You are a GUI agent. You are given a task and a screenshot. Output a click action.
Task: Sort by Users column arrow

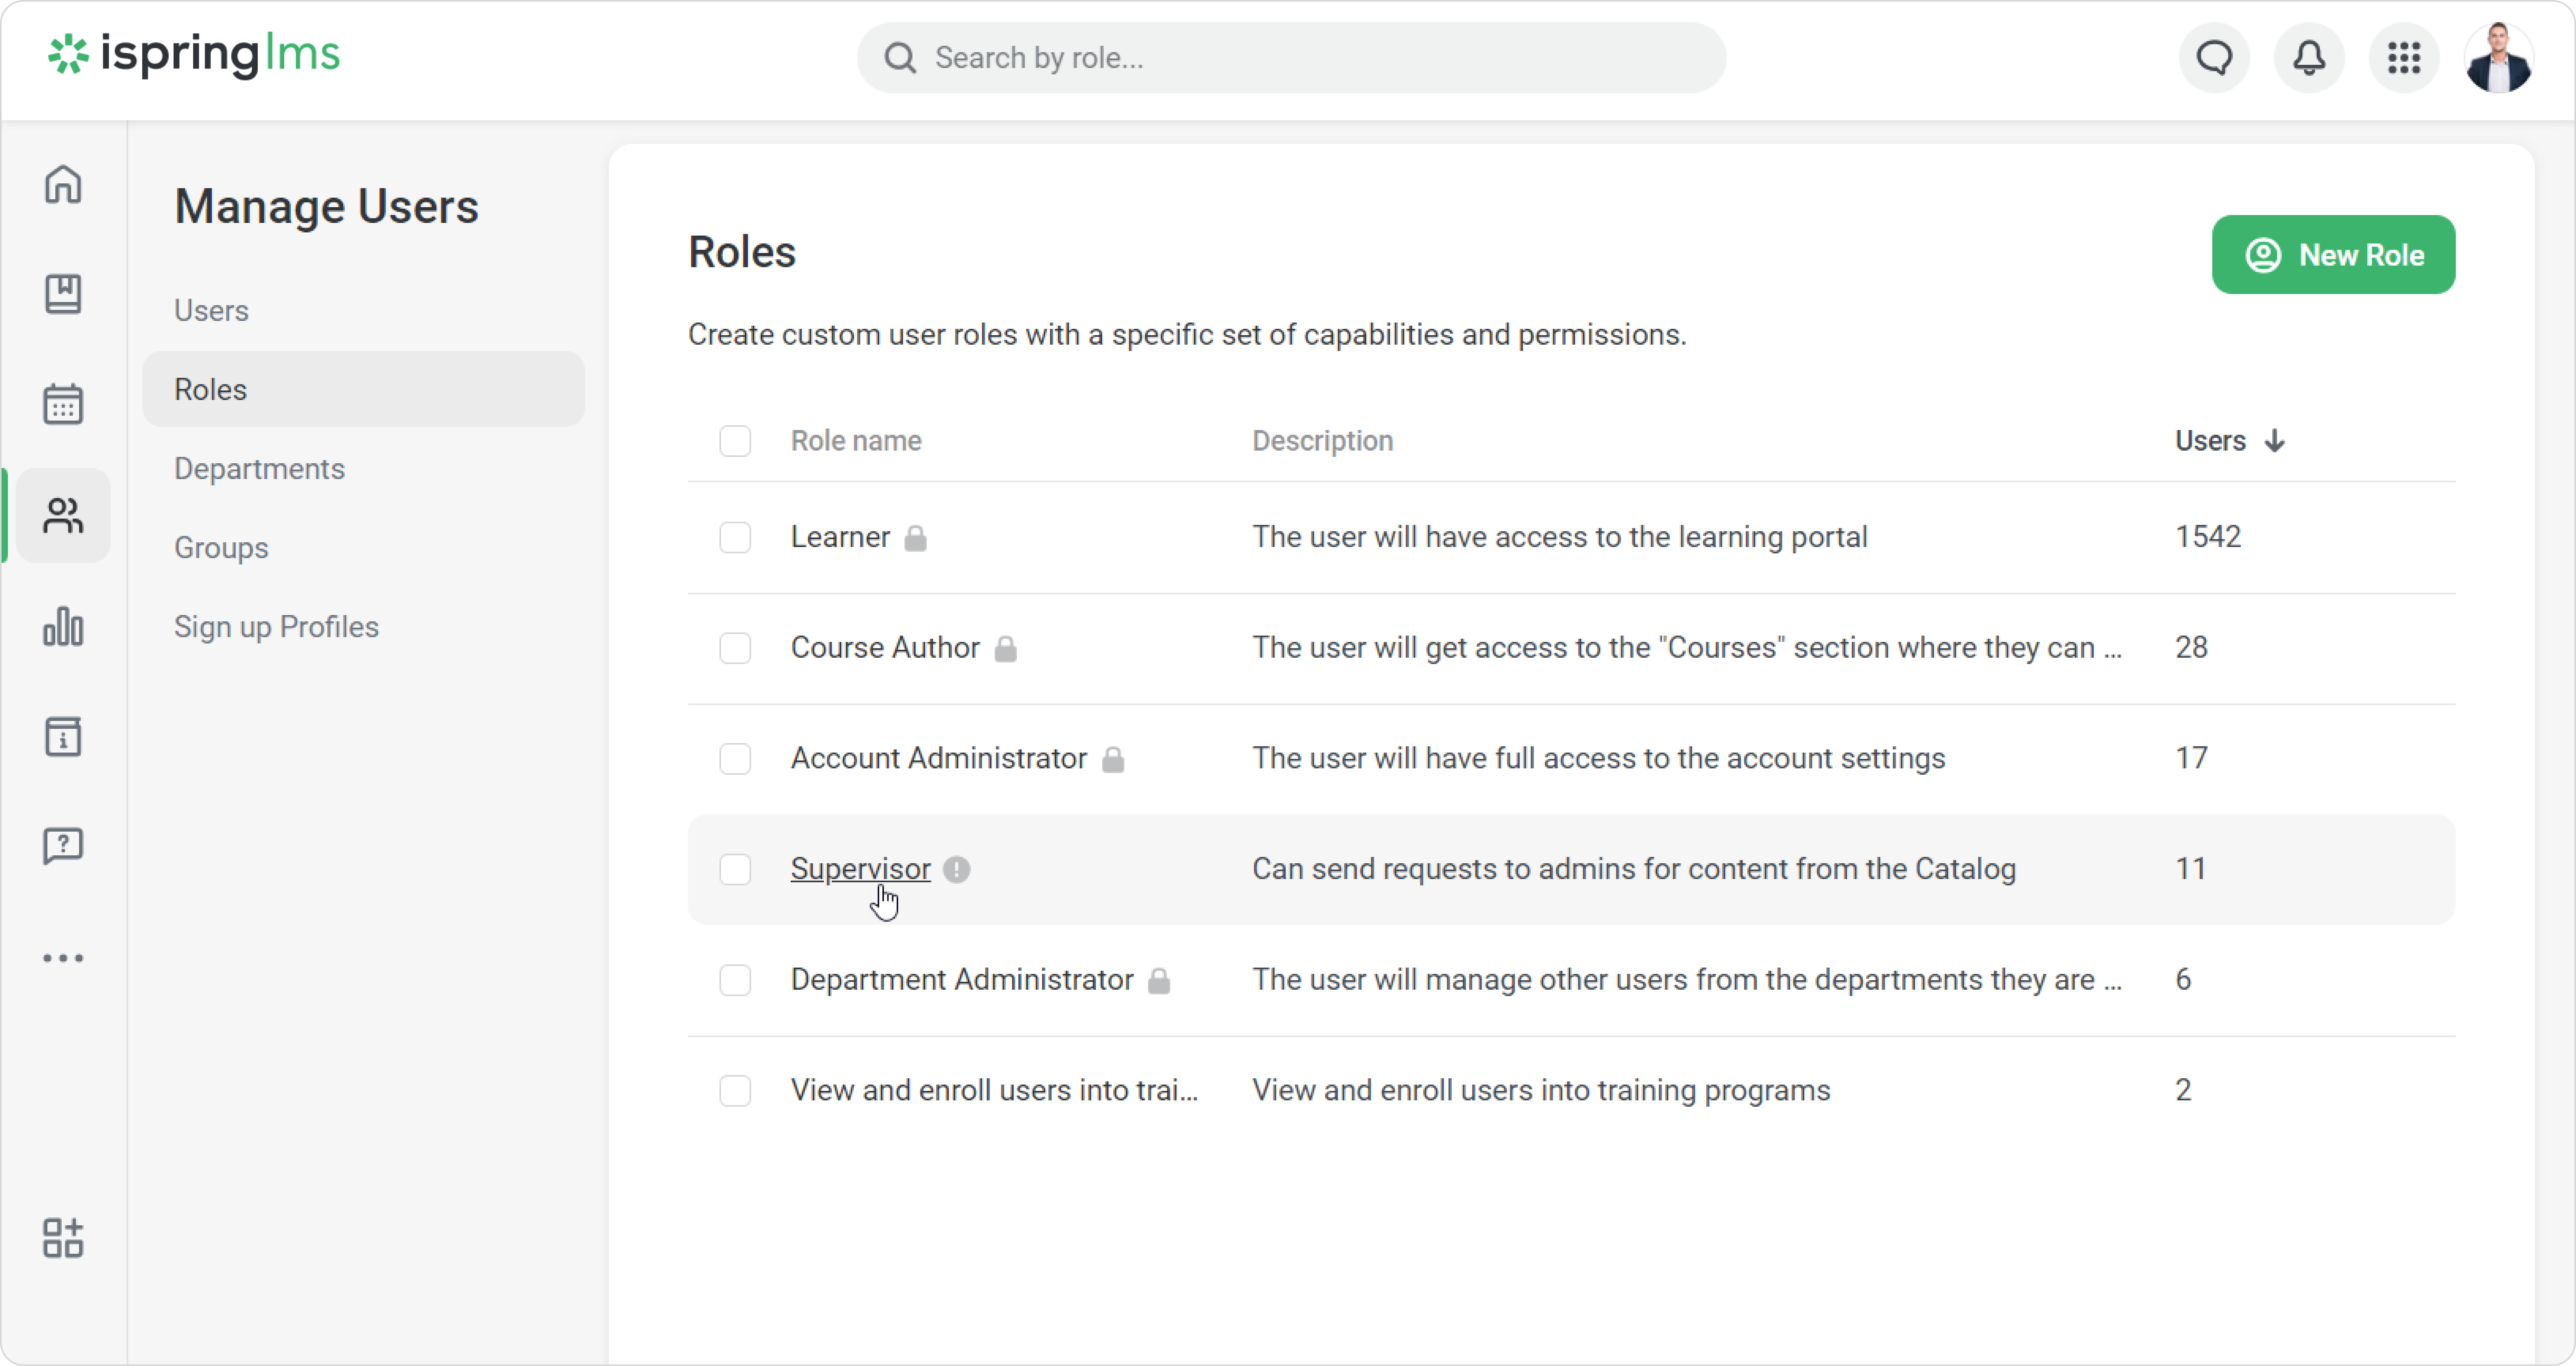(2275, 441)
